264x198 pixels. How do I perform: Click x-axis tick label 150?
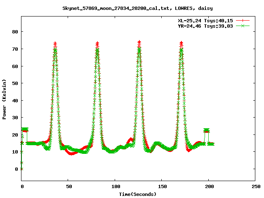[163, 186]
